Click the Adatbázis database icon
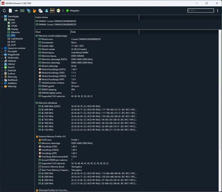This screenshot has height=192, width=222. pos(5,83)
